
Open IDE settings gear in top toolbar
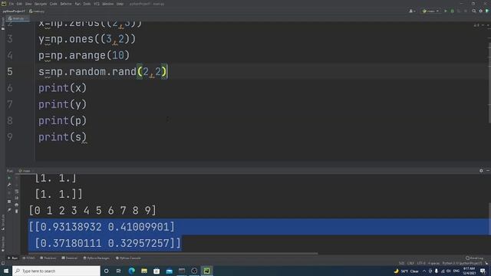[481, 11]
